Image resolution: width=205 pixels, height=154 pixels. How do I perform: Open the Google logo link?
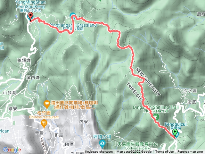tap(12, 150)
